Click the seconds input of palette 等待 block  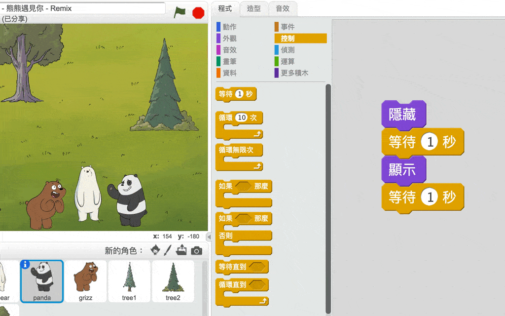[239, 94]
